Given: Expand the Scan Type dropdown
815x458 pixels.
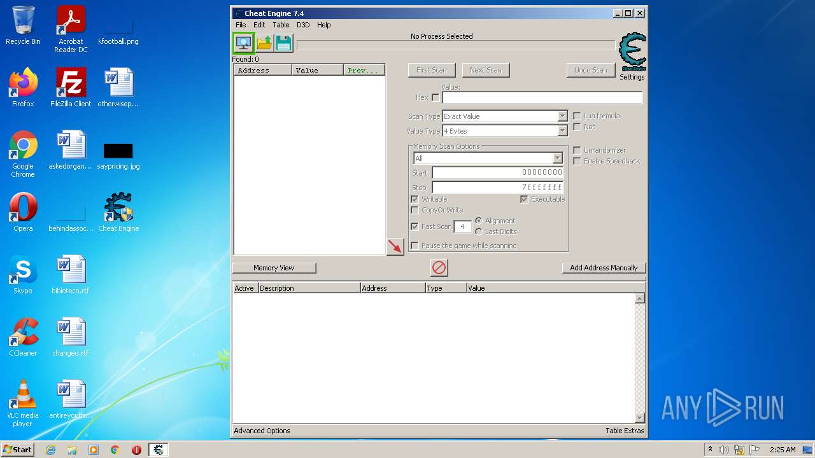Looking at the screenshot, I should [x=562, y=116].
